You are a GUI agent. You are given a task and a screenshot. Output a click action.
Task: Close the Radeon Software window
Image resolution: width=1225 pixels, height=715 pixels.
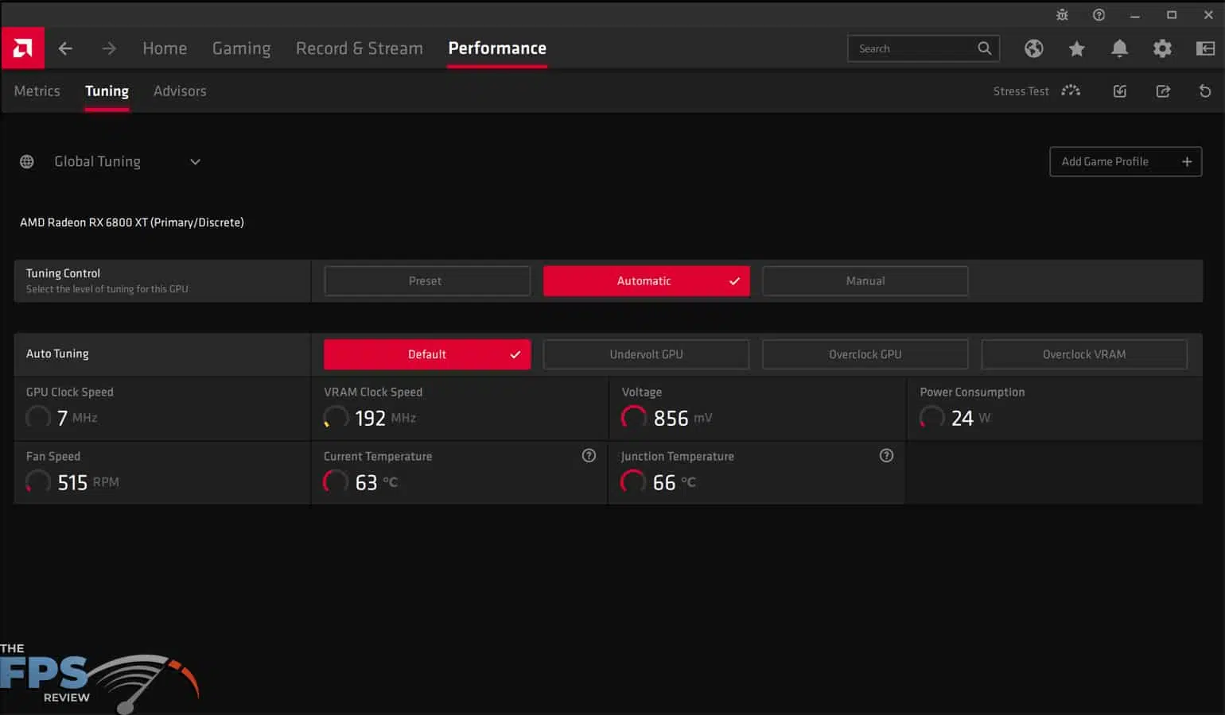[x=1208, y=15]
